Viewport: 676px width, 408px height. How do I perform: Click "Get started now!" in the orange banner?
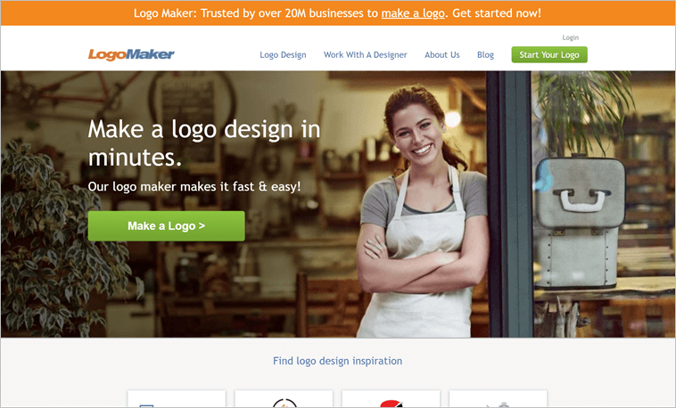[496, 13]
